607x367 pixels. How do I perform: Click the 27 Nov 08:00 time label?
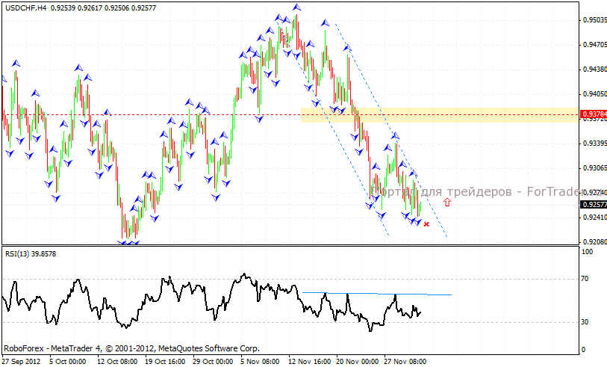coord(405,360)
